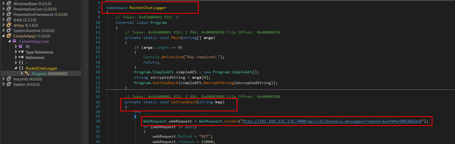Click the dnSpy assembly icon
Image resolution: width=455 pixels, height=144 pixels.
[x=9, y=25]
